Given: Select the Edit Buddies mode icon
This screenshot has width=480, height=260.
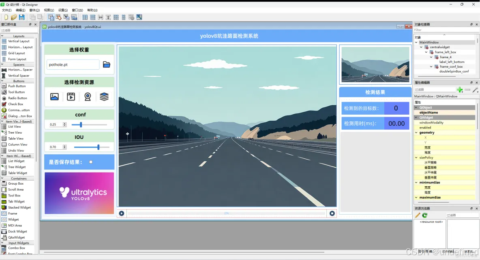Looking at the screenshot, I should pos(66,17).
